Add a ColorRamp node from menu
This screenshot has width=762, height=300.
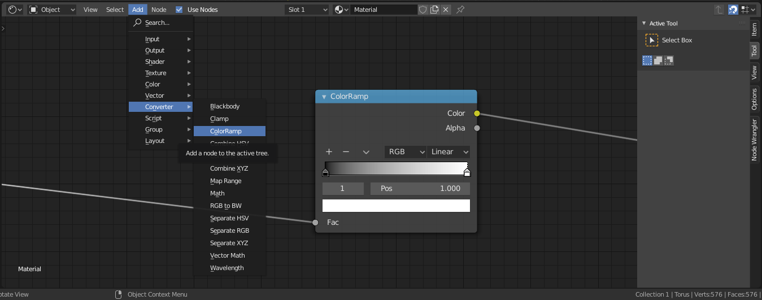pyautogui.click(x=229, y=131)
